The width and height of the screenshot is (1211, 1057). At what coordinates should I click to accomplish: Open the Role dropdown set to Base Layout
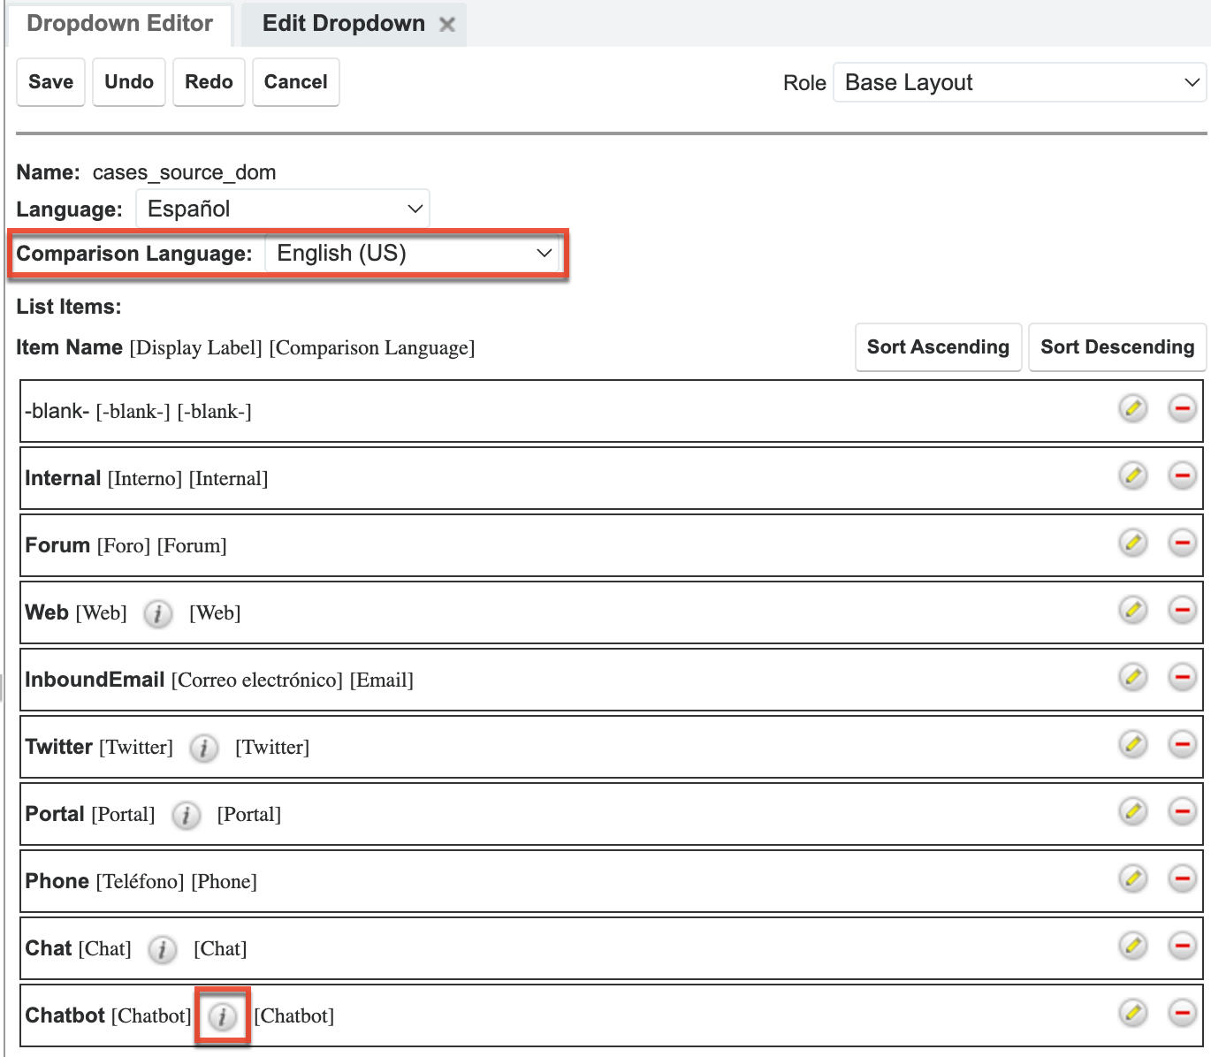[x=1019, y=83]
